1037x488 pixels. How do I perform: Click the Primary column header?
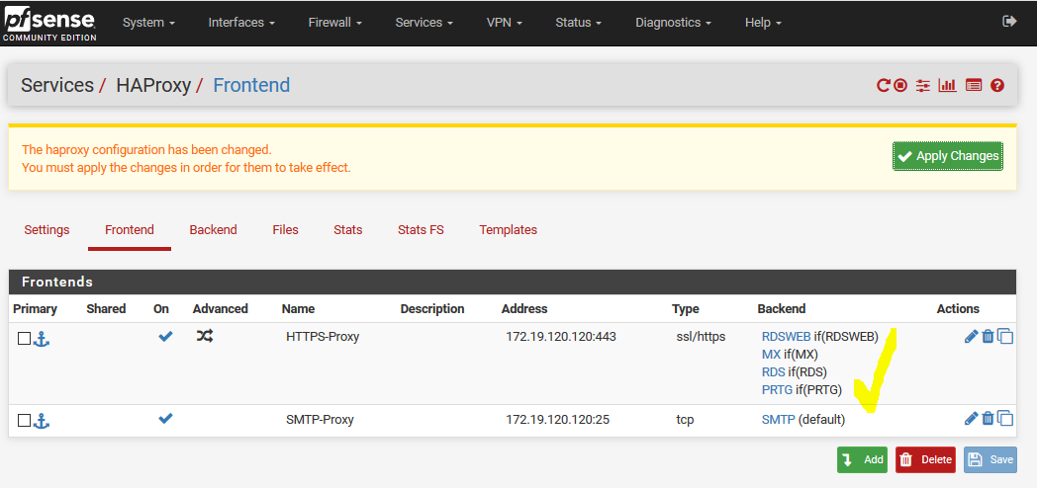pos(35,308)
